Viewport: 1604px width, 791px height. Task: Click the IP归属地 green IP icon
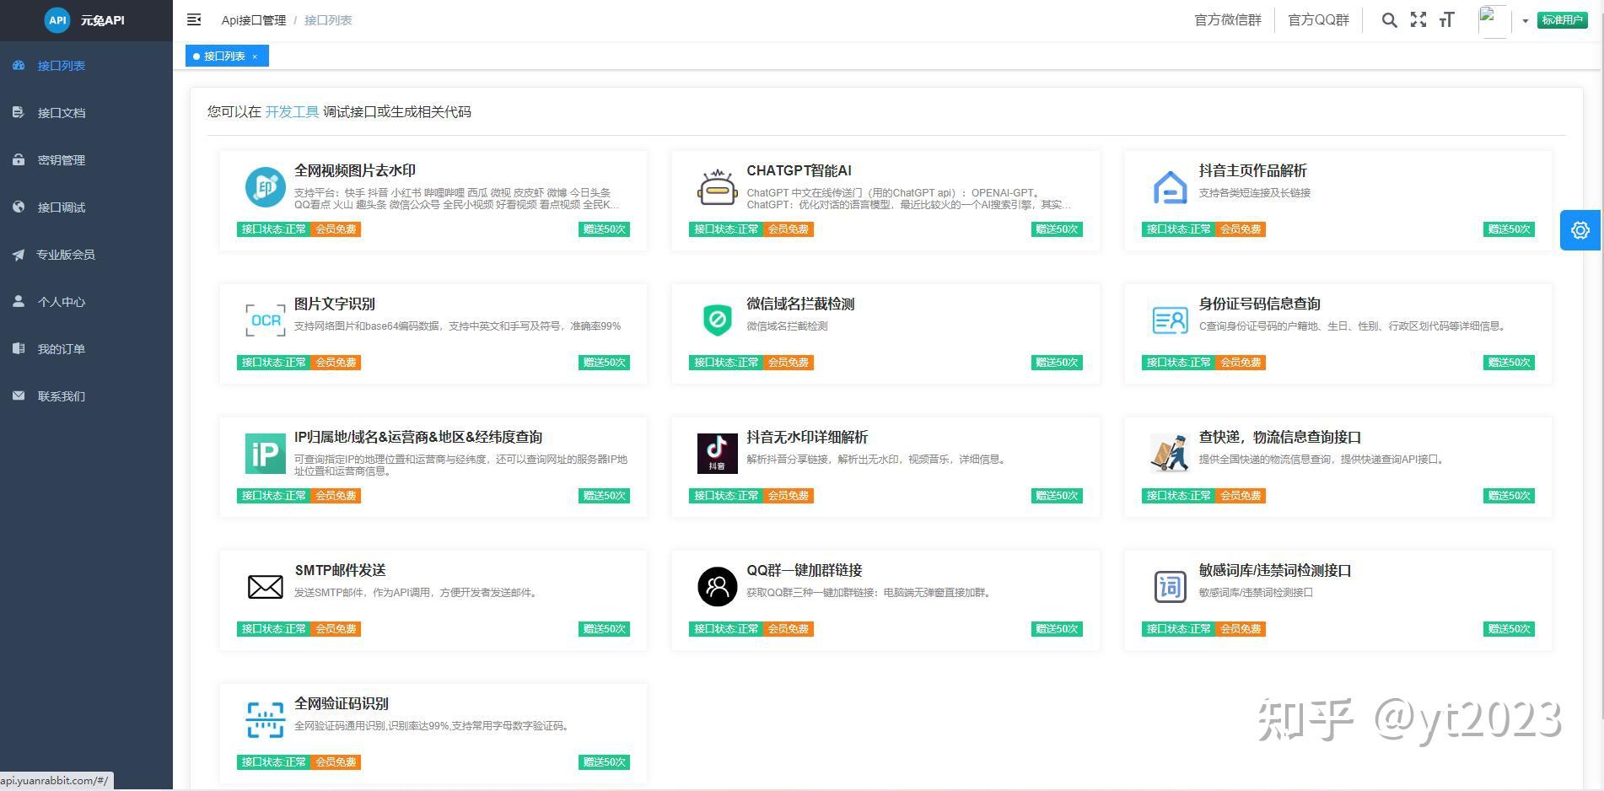click(x=265, y=454)
